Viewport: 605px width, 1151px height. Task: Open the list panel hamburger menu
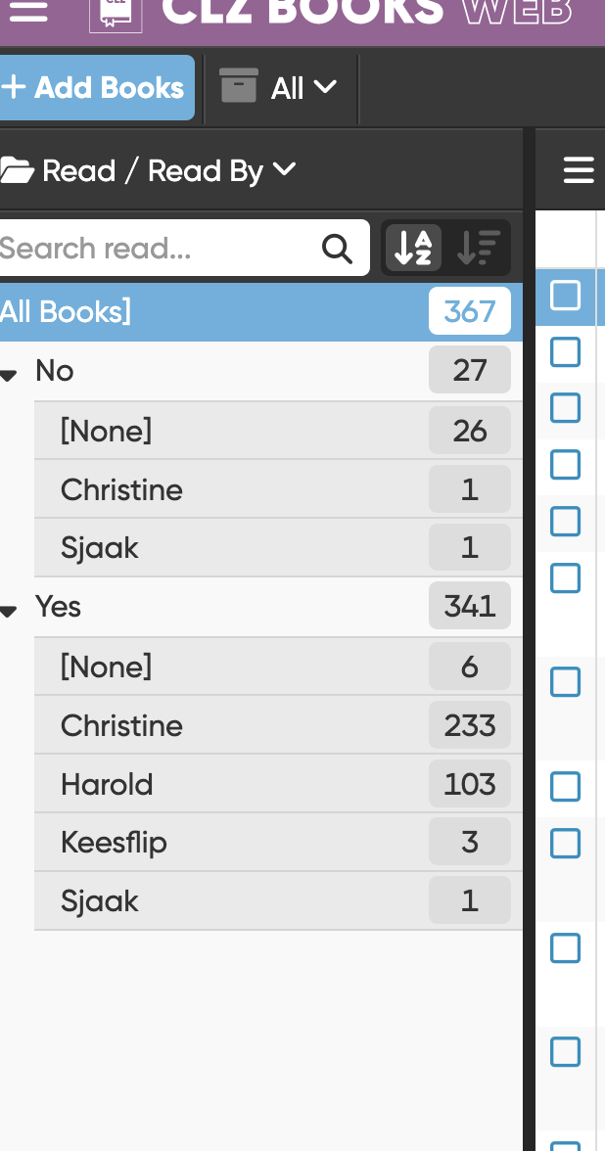pos(579,170)
